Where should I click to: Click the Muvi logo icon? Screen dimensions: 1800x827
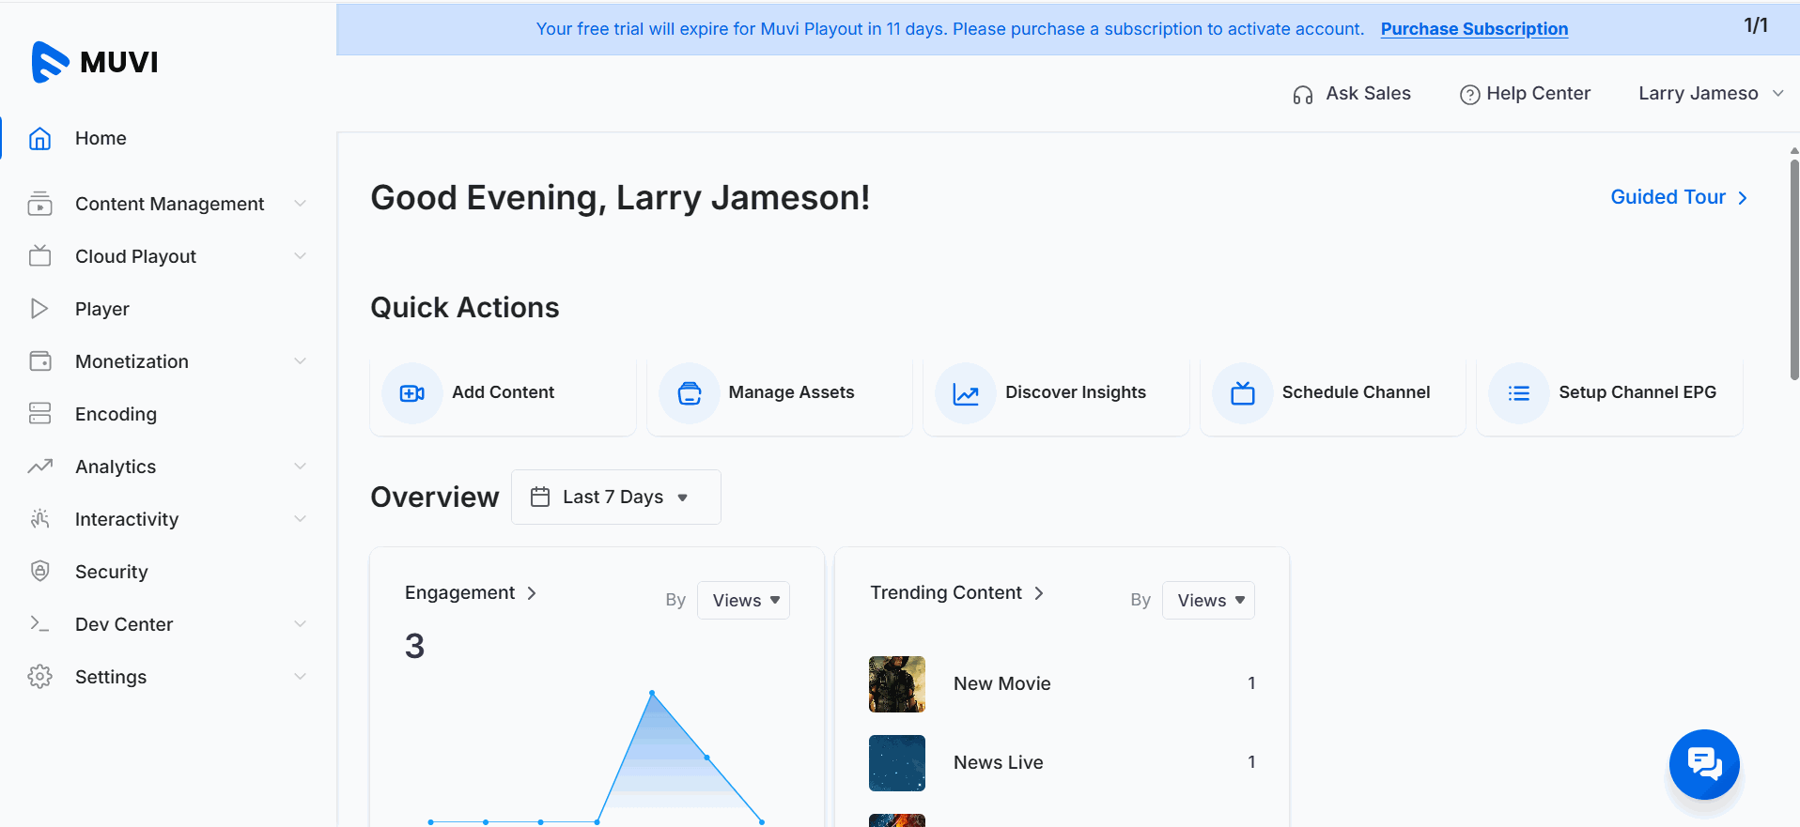(50, 62)
